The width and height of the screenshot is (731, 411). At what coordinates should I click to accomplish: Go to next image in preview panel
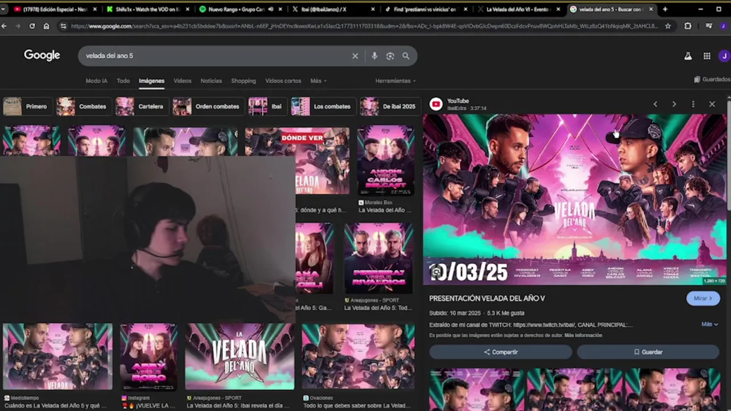pyautogui.click(x=674, y=104)
